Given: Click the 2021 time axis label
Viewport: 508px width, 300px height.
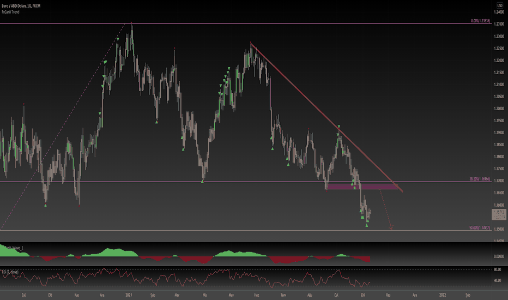Looking at the screenshot, I should 129,295.
